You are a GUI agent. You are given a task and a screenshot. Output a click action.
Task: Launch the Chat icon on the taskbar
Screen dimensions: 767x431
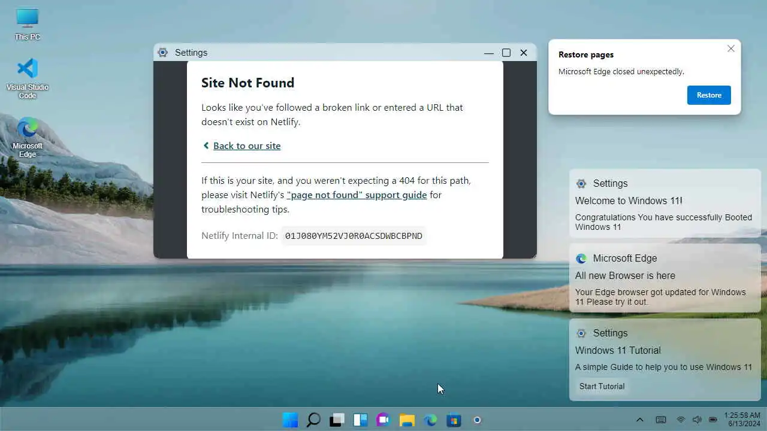383,420
